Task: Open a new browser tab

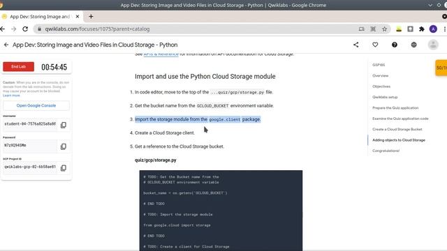Action: pyautogui.click(x=91, y=17)
